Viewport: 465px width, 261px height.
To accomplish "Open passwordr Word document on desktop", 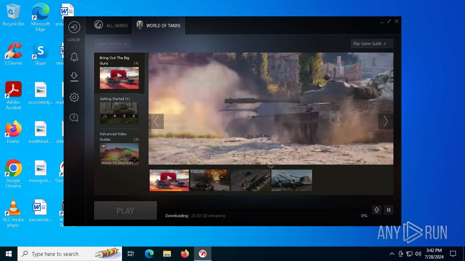I will pyautogui.click(x=40, y=211).
